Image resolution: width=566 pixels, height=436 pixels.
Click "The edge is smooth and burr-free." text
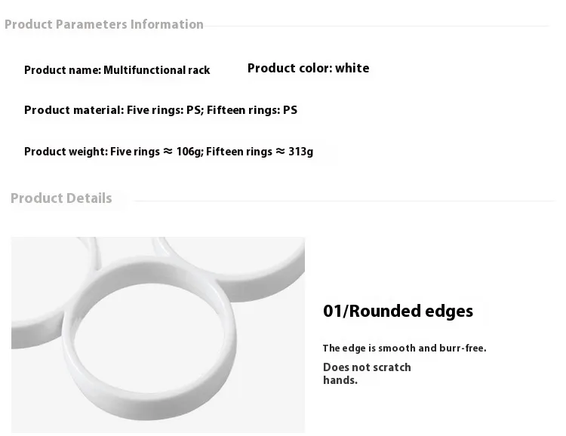pyautogui.click(x=405, y=348)
